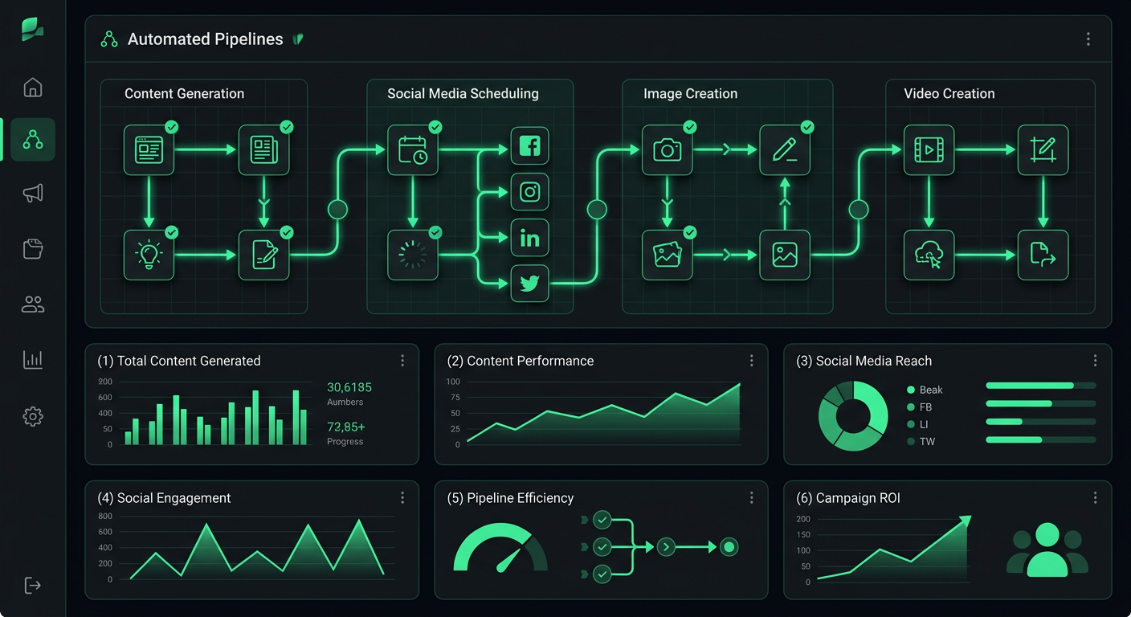Select the Twitter node in Social Media Scheduling
The height and width of the screenshot is (617, 1131).
point(529,283)
